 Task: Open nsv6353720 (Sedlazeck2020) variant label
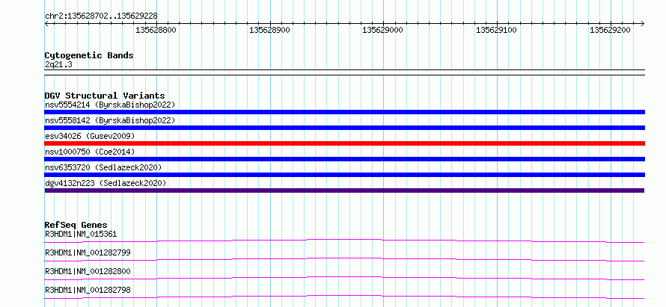103,167
